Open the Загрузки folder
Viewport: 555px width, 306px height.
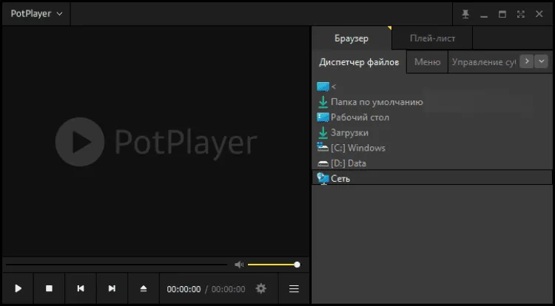click(x=432, y=133)
